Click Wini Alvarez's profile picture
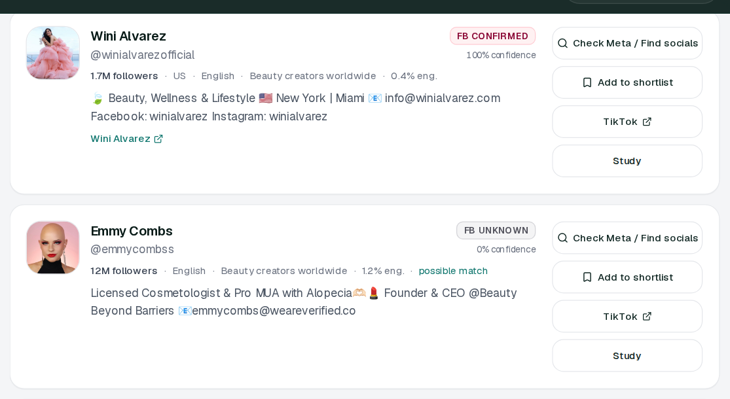 (52, 53)
